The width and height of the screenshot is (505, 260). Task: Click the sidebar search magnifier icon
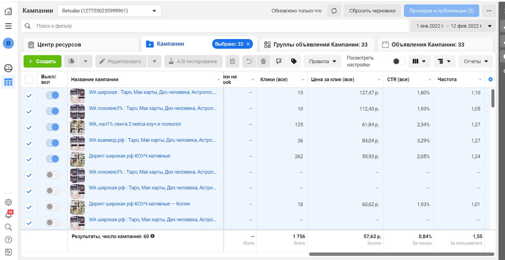[8, 227]
